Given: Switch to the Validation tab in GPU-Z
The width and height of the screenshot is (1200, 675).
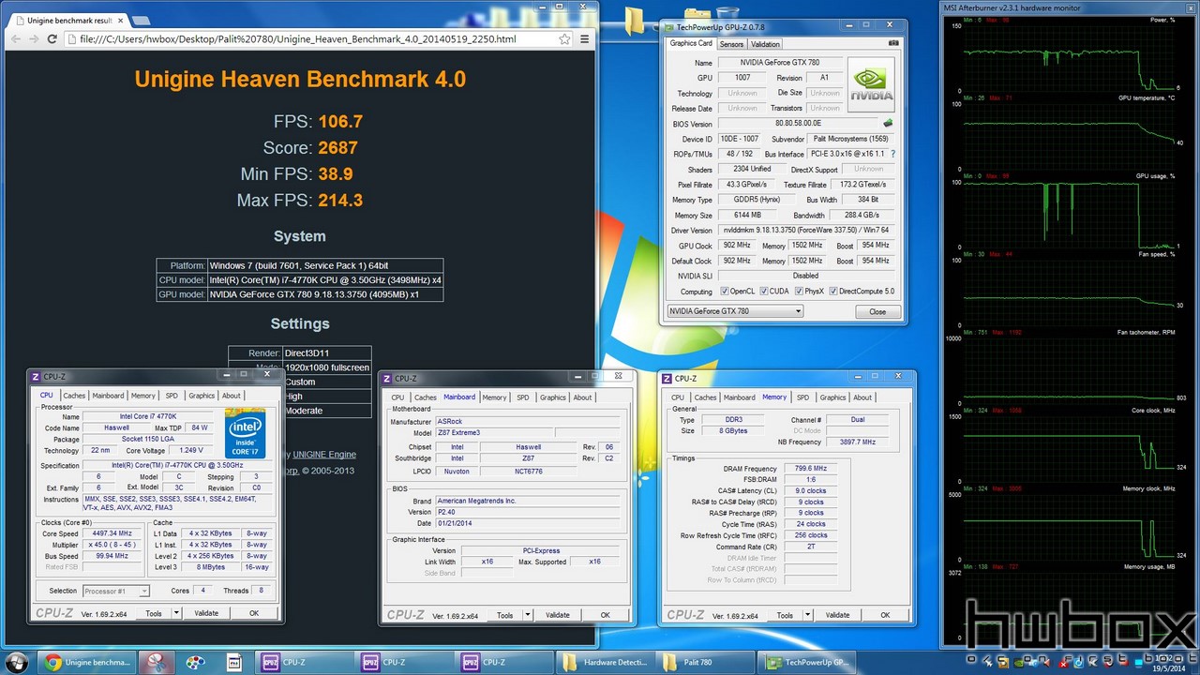Looking at the screenshot, I should coord(765,44).
